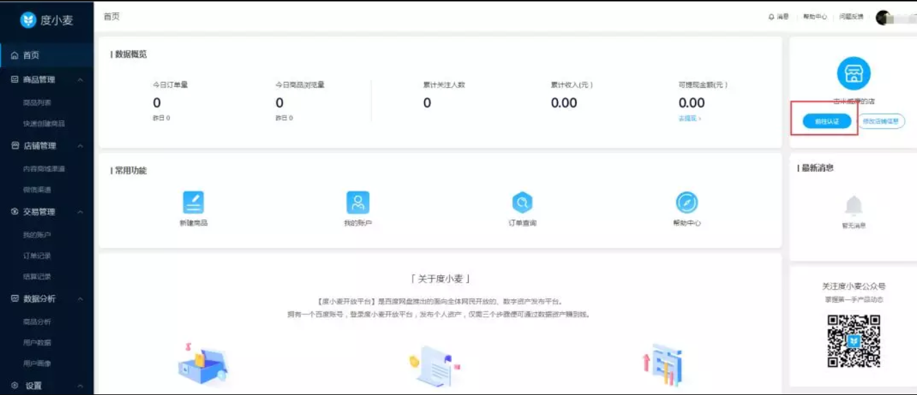Click the 今日订单量 value
Viewport: 917px width, 395px height.
[x=157, y=103]
